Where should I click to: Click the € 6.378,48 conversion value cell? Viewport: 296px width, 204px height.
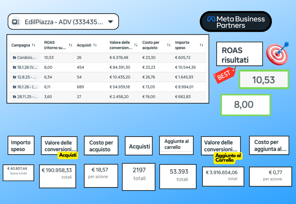point(119,57)
